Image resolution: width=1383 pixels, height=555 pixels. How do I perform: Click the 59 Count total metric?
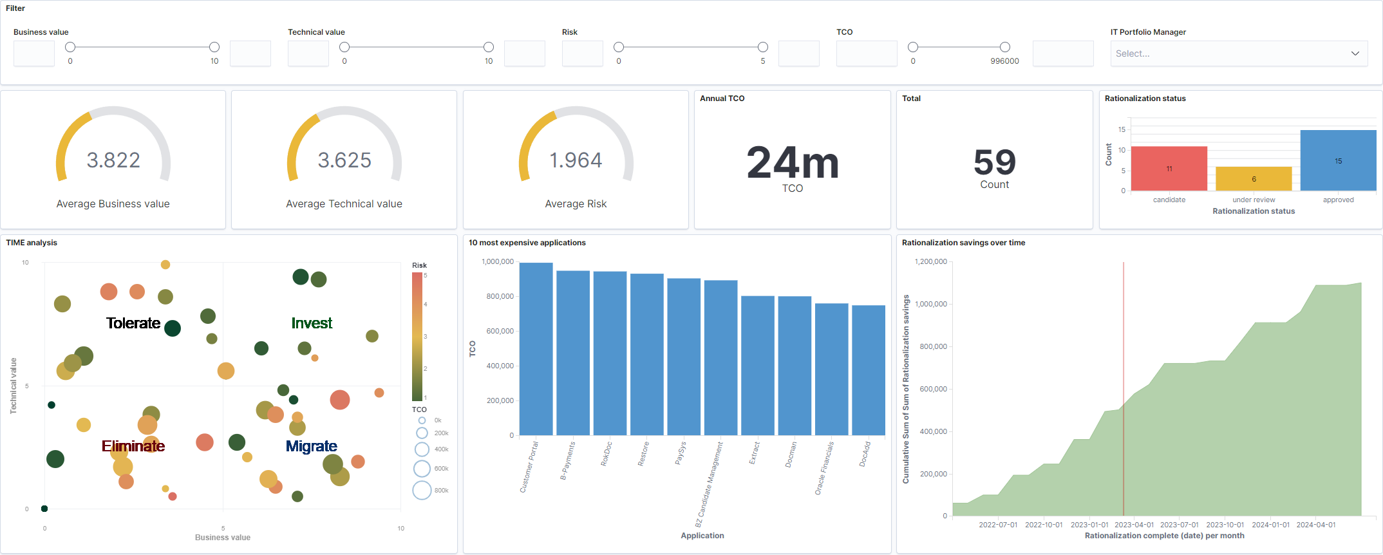point(995,162)
